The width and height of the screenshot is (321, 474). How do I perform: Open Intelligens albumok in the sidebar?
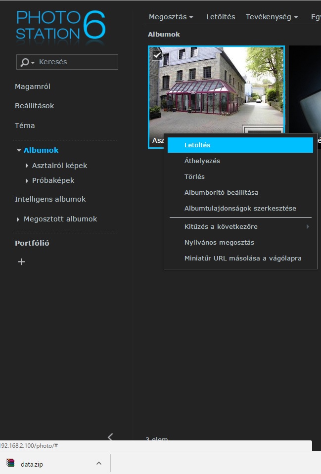coord(50,199)
